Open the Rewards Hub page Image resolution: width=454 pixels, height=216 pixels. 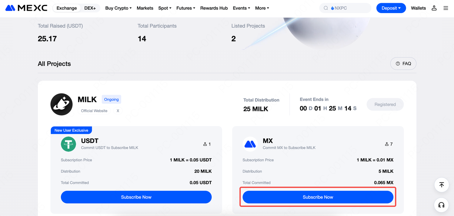(214, 8)
